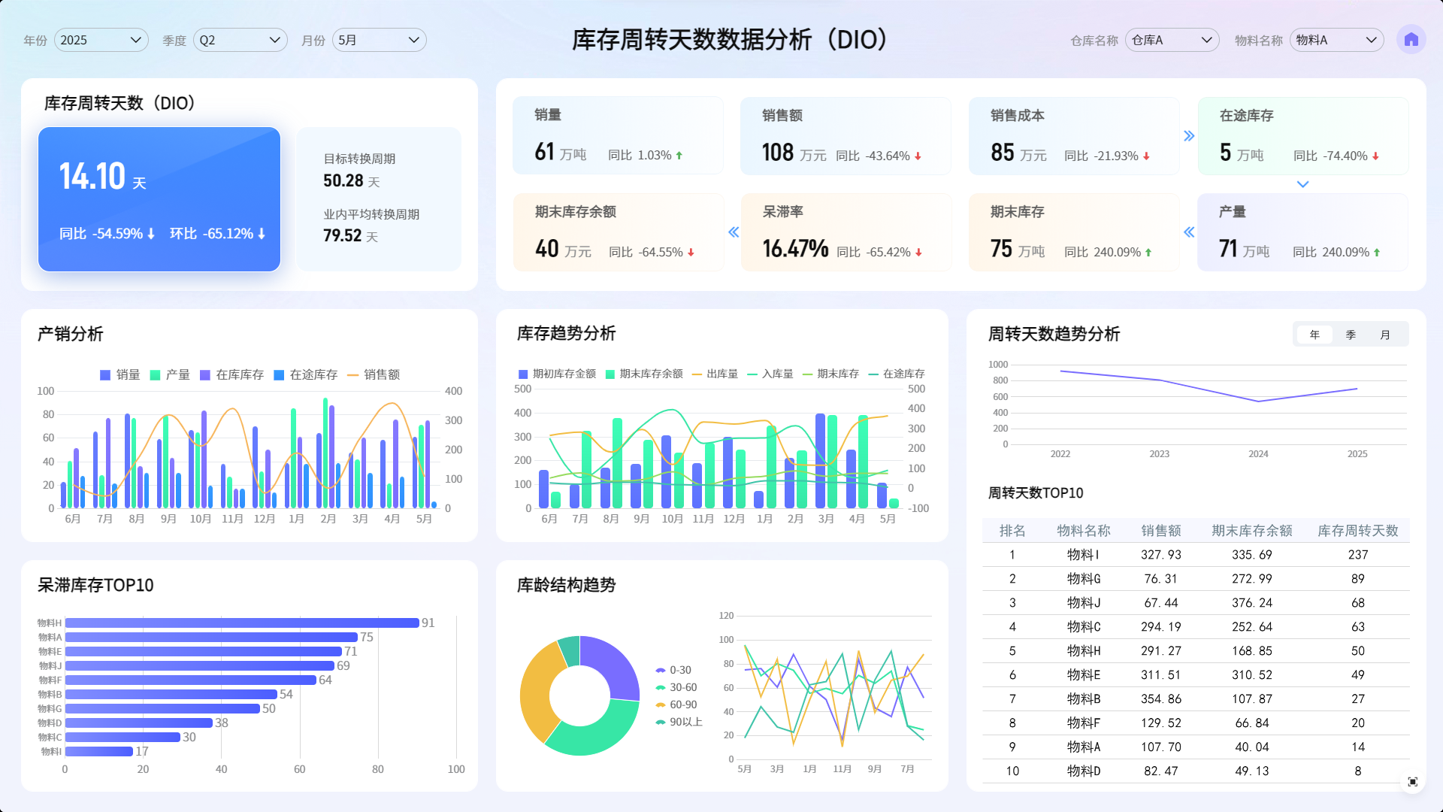The width and height of the screenshot is (1443, 812).
Task: Open the 年份 2025 dropdown
Action: [x=101, y=40]
